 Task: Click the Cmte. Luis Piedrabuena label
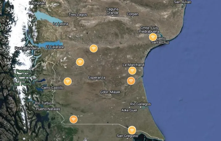[x=151, y=29]
